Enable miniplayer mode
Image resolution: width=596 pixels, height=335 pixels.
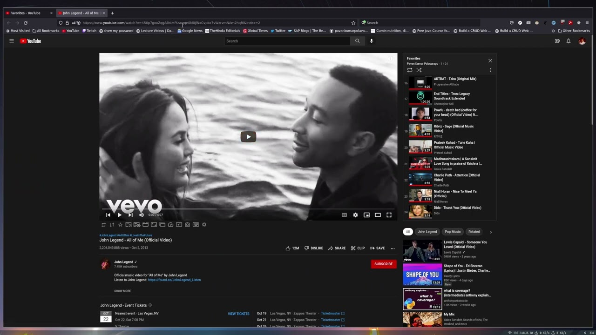pos(366,215)
